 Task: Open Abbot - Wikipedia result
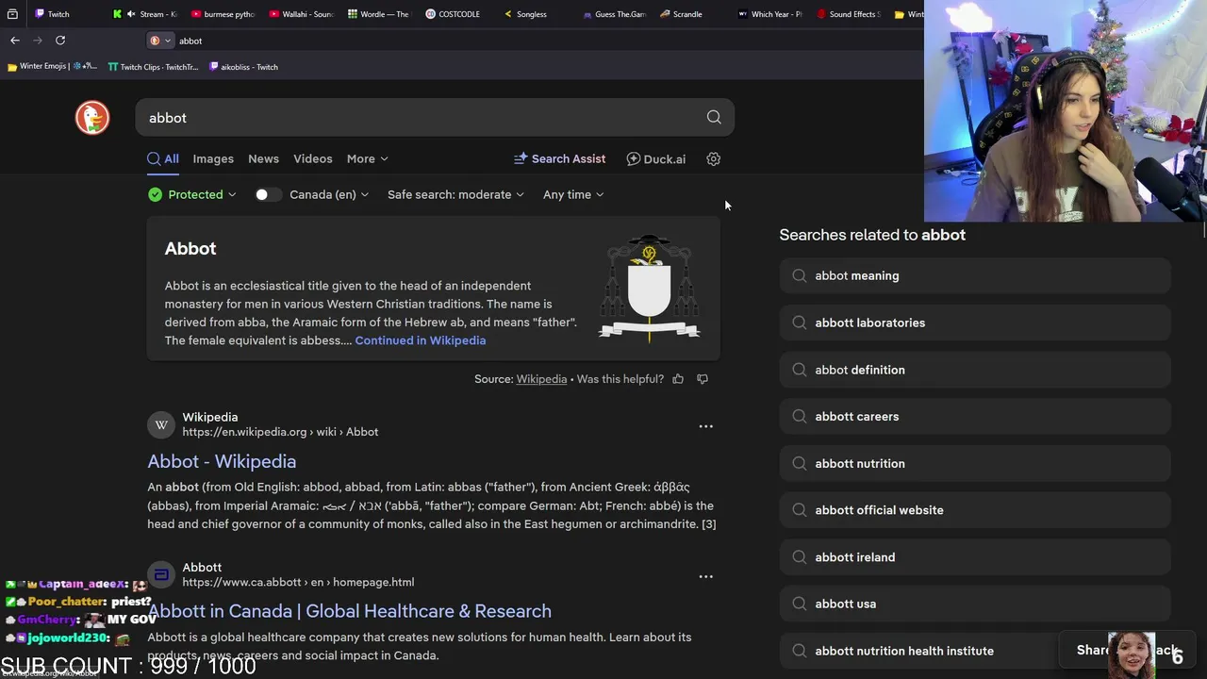[222, 461]
